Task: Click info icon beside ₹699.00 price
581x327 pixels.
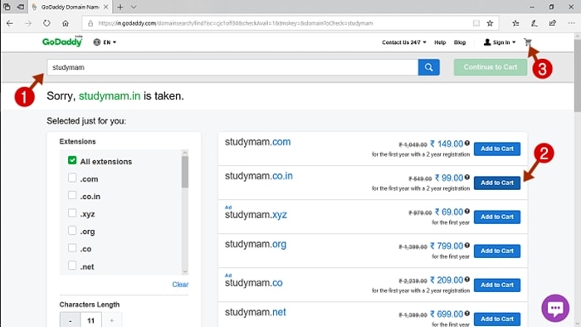Action: pos(466,313)
